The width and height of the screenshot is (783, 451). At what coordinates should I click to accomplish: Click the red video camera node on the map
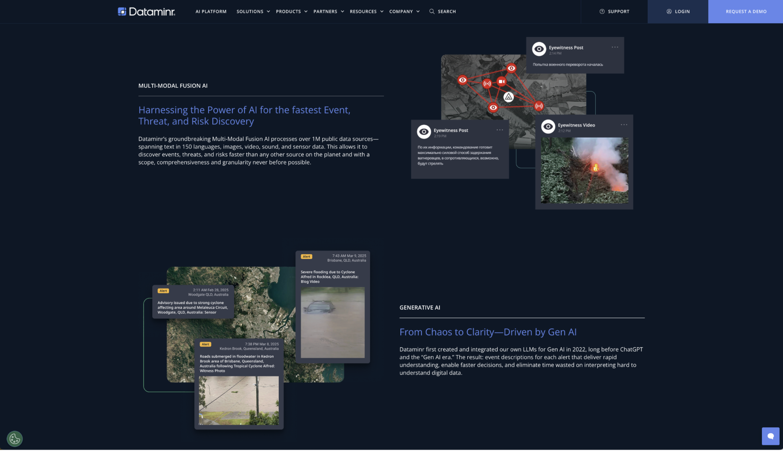coord(501,81)
